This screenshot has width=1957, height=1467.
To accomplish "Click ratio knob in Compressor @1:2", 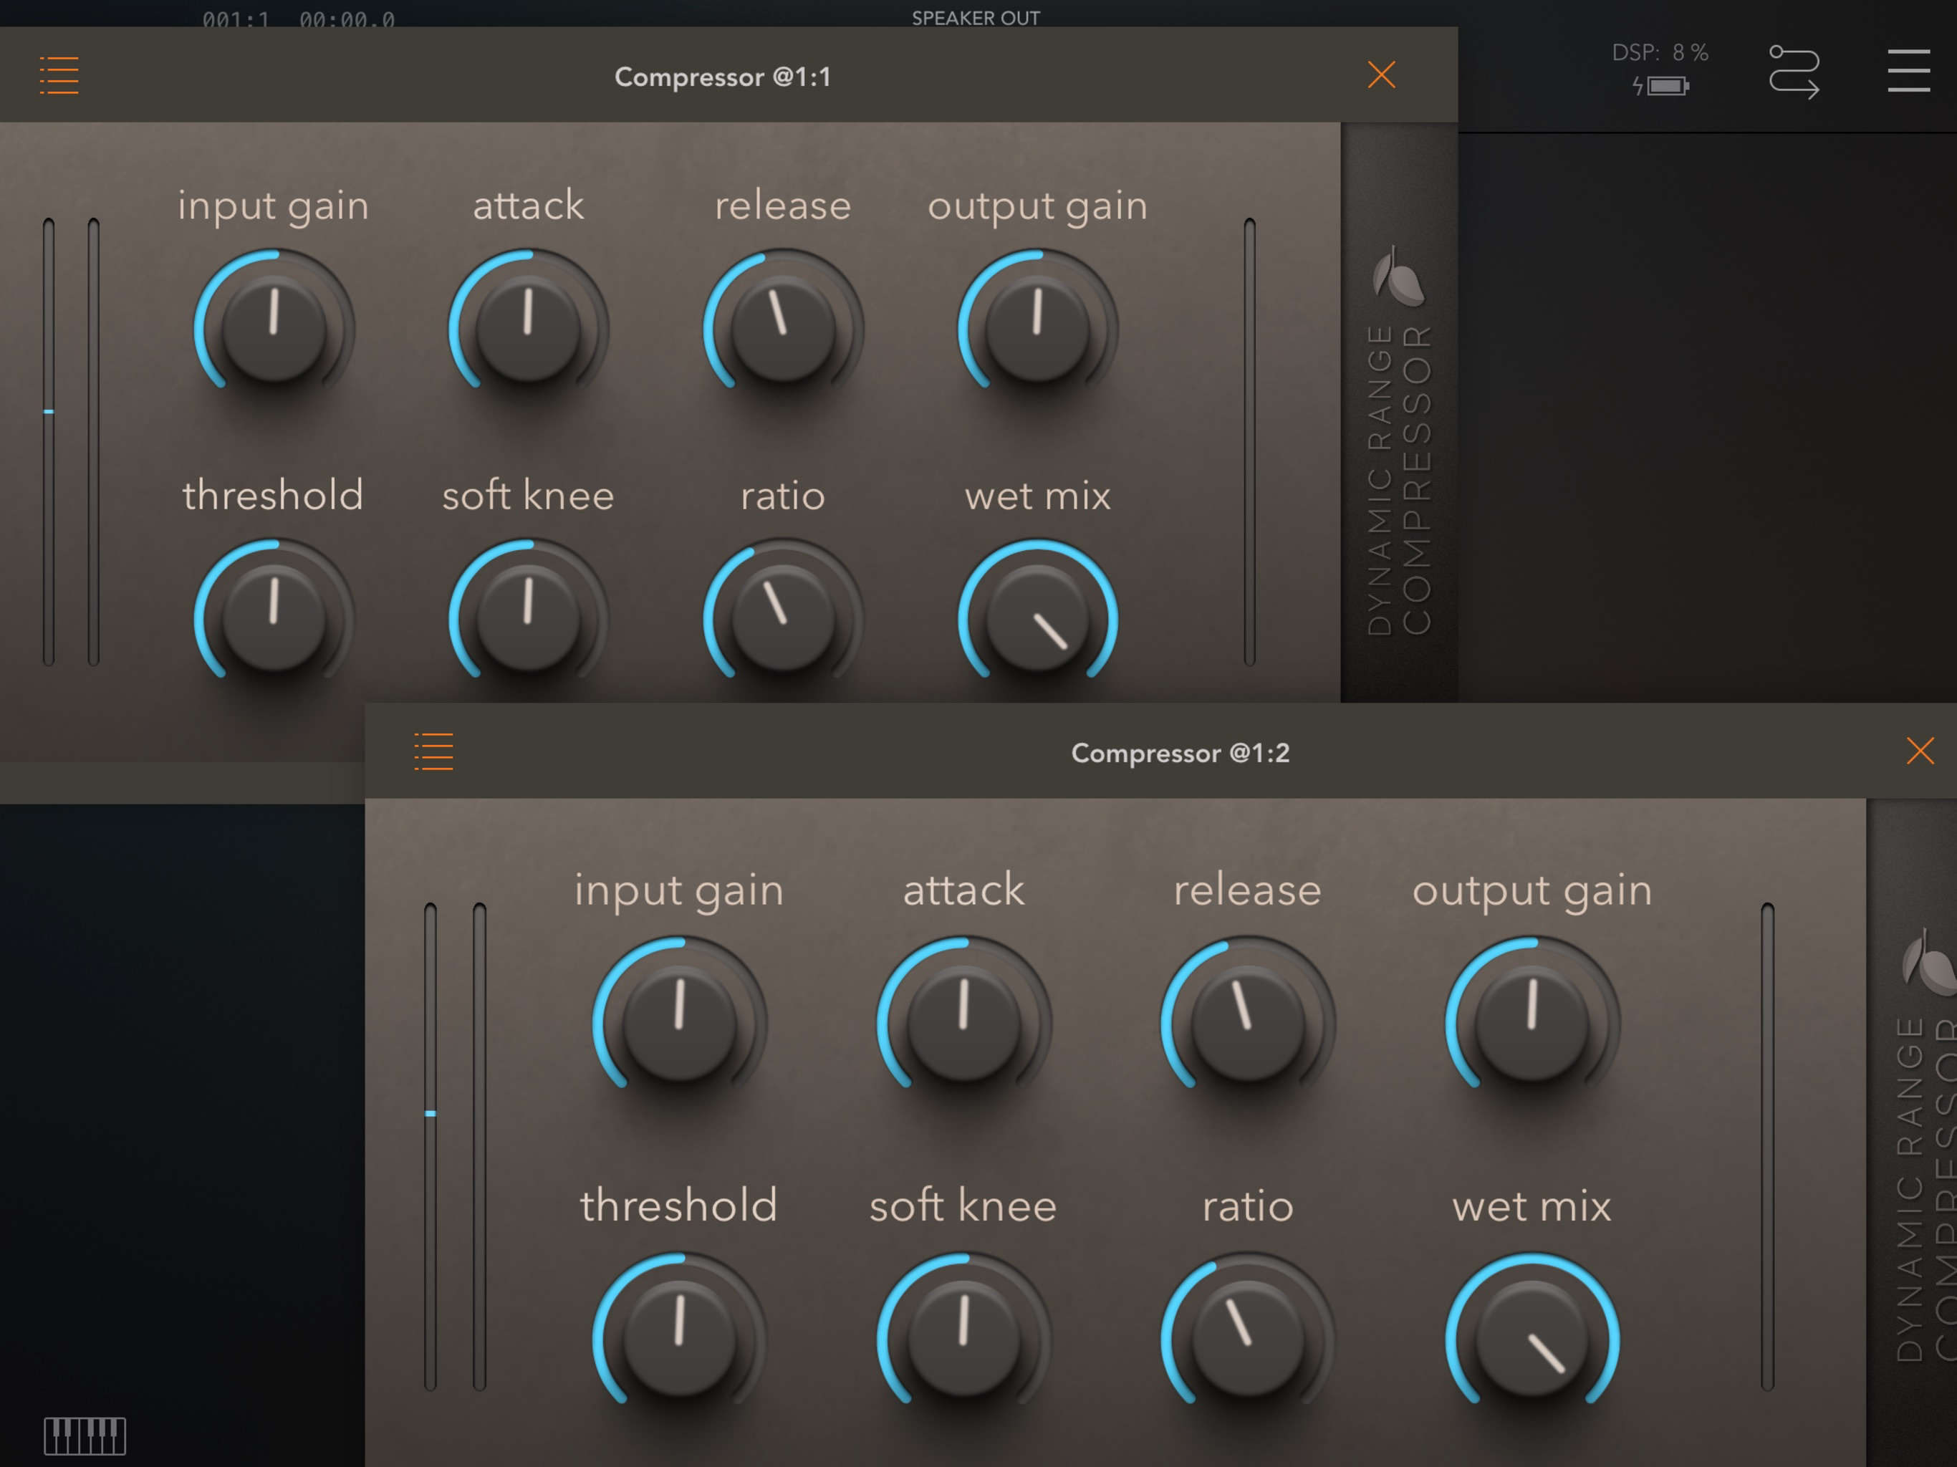I will tap(1247, 1339).
